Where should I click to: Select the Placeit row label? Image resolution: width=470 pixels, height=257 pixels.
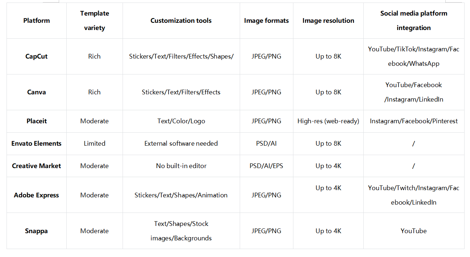click(x=36, y=121)
